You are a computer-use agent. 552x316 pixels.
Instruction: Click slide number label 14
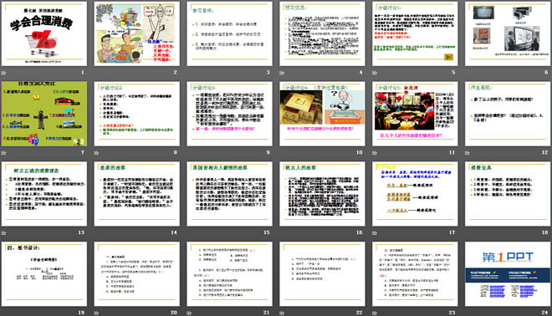(174, 232)
